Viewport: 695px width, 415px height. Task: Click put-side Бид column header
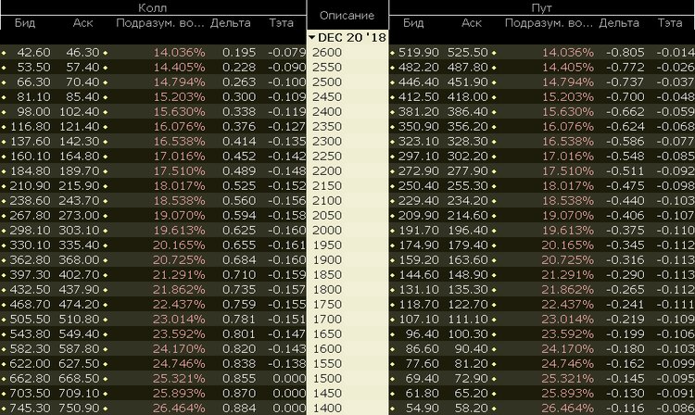click(x=413, y=23)
